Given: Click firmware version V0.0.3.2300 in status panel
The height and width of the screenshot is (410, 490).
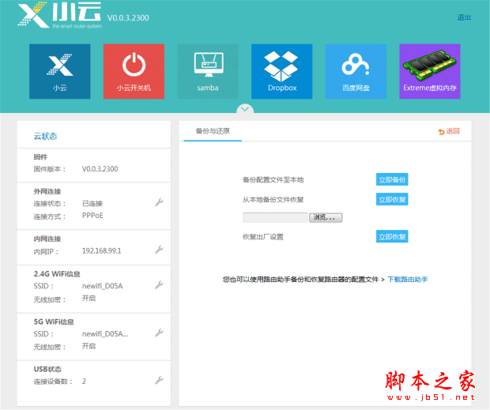Looking at the screenshot, I should (x=100, y=169).
